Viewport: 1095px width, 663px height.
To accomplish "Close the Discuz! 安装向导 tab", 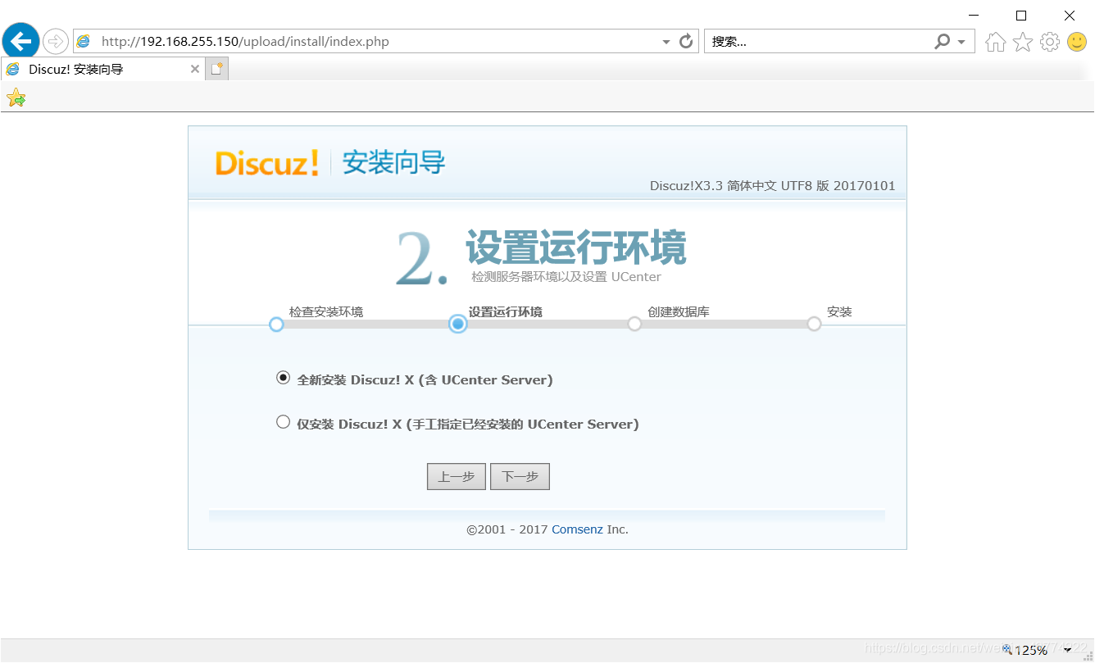I will click(x=194, y=70).
